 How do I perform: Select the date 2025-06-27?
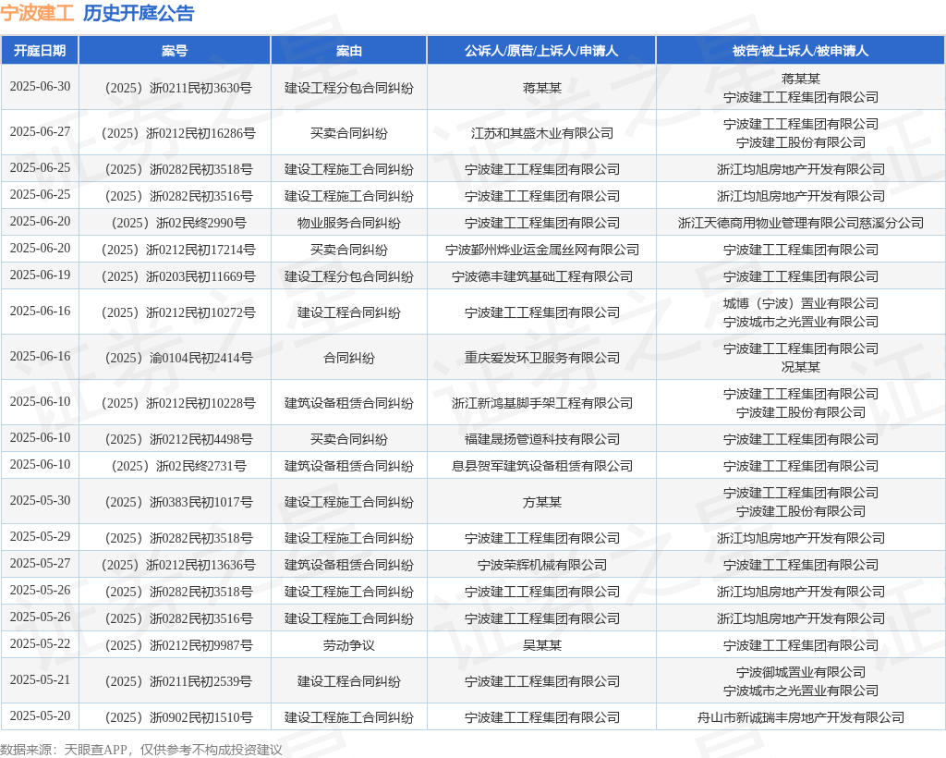pos(40,132)
